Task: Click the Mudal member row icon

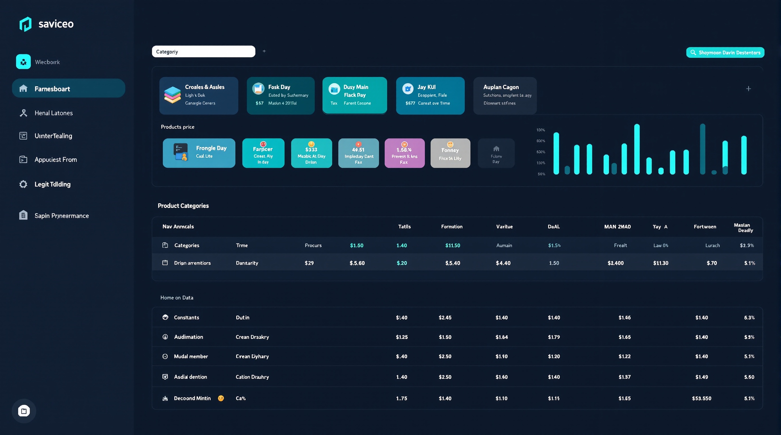Action: tap(165, 356)
